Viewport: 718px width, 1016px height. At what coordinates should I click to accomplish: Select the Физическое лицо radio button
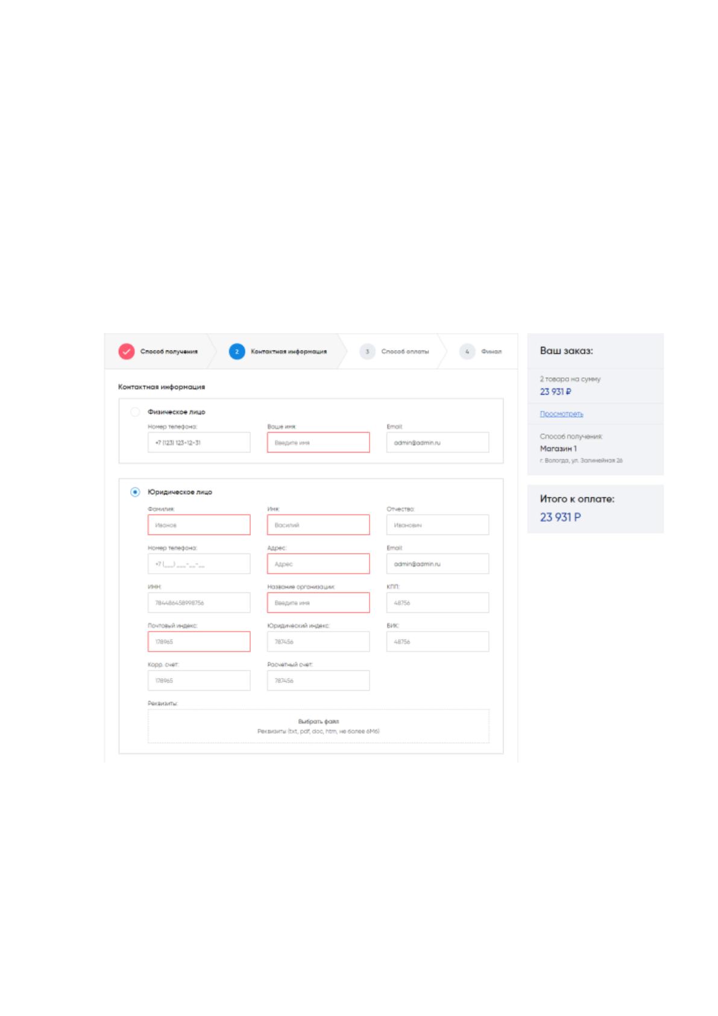pos(135,412)
